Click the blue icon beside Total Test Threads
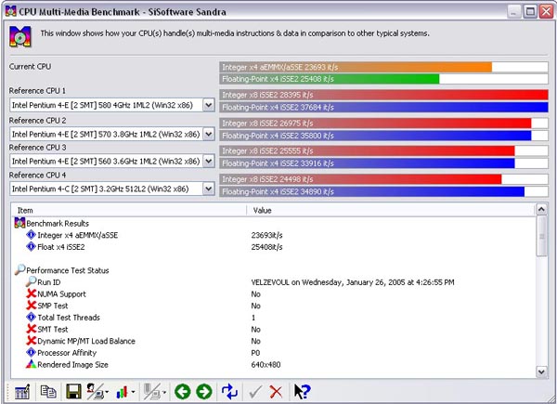The image size is (557, 404). click(31, 317)
